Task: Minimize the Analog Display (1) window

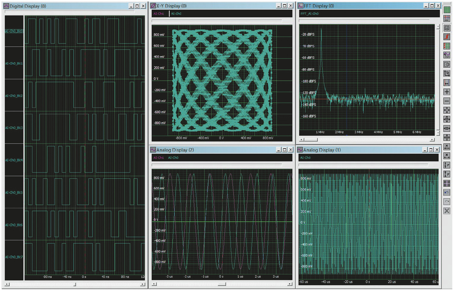Action: [x=425, y=150]
